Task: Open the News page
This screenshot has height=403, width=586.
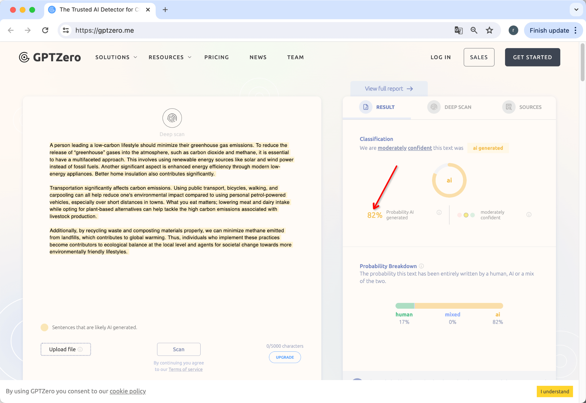Action: point(258,57)
